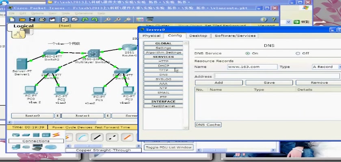Select PC1 computer in topology

click(99, 91)
